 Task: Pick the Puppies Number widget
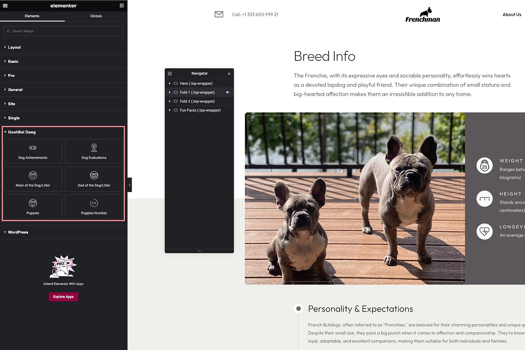[94, 206]
